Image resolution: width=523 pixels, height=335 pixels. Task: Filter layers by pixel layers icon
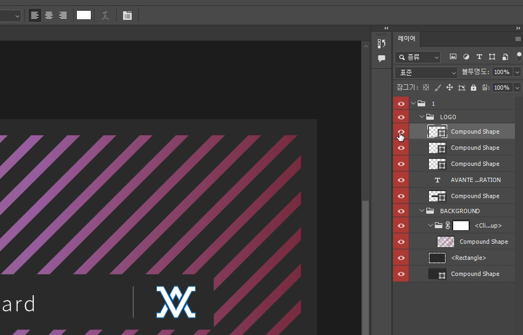pyautogui.click(x=453, y=56)
